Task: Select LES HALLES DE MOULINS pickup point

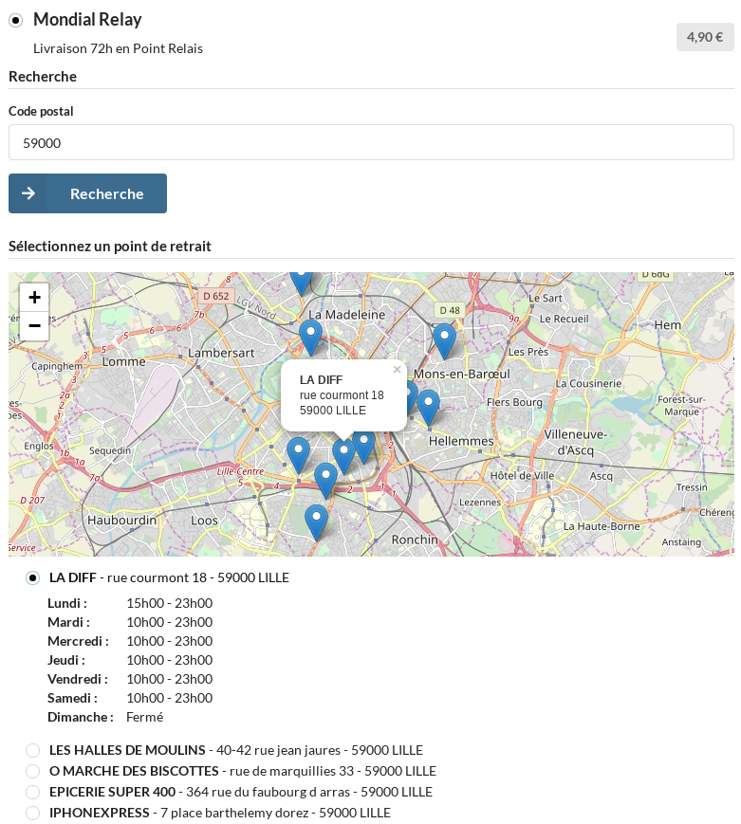Action: click(32, 750)
